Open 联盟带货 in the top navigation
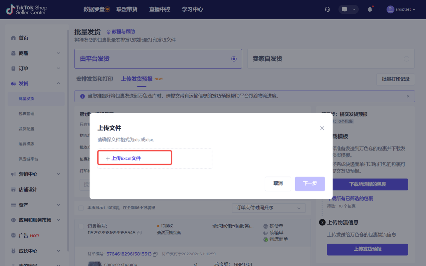Screen dimensions: 426x266 click(127, 9)
